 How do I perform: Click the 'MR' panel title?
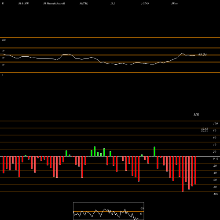[196, 114]
